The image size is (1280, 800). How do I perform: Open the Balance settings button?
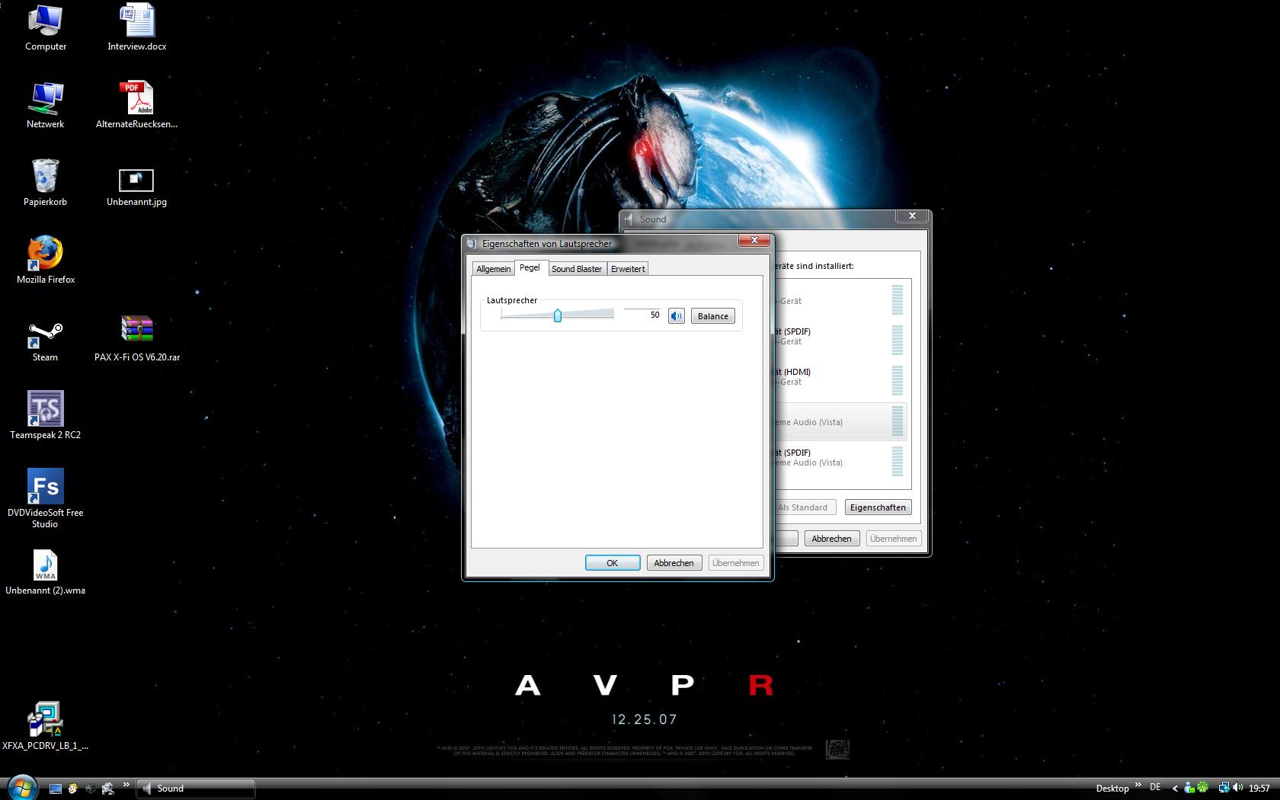pos(712,316)
